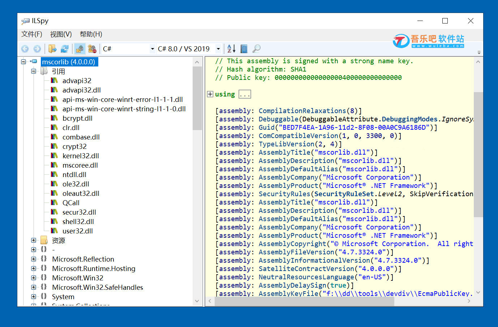Screen dimensions: 498x327
Task: Expand the '-' namespace node
Action: [34, 250]
